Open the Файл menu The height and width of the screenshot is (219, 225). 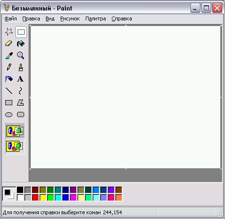tap(10, 18)
